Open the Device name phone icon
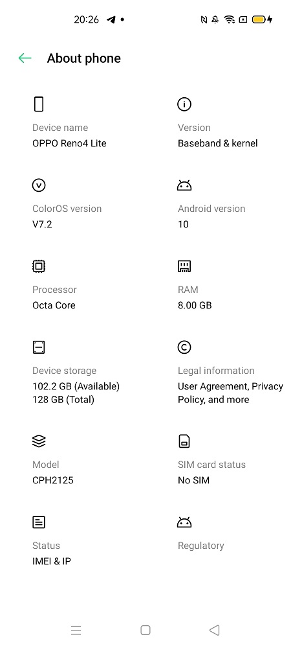The image size is (291, 648). [38, 104]
